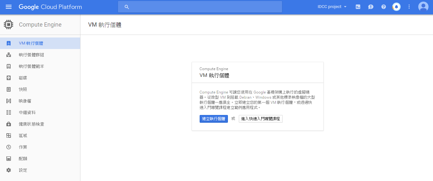Open the feedback alert icon

pos(371,7)
